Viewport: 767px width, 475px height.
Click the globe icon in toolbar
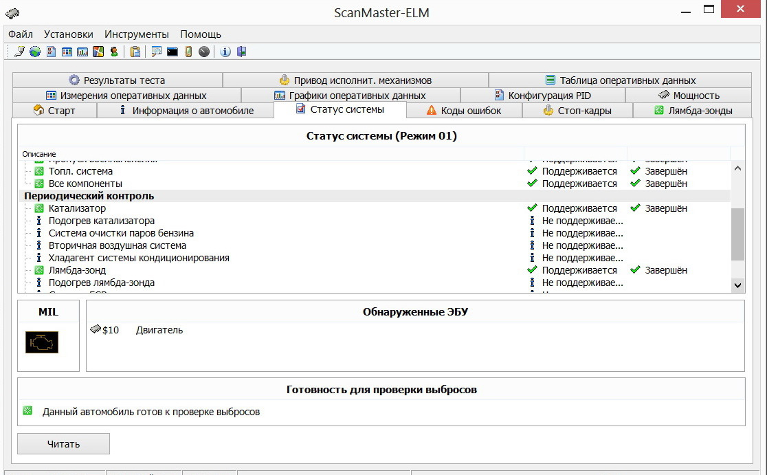pos(34,52)
